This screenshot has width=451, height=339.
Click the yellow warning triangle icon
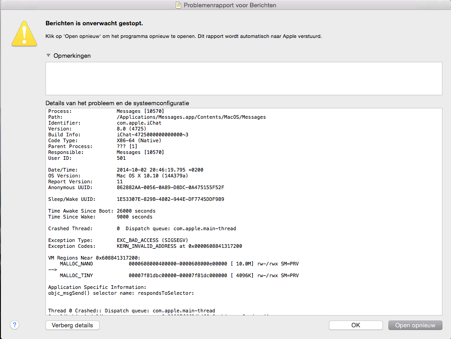tap(24, 33)
